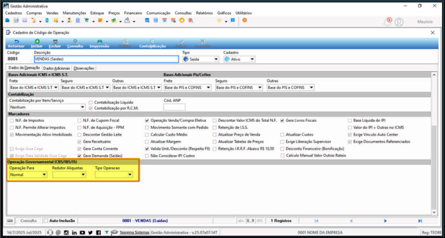
Task: Open the Redutor Aliquotas dropdown
Action: tap(83, 175)
